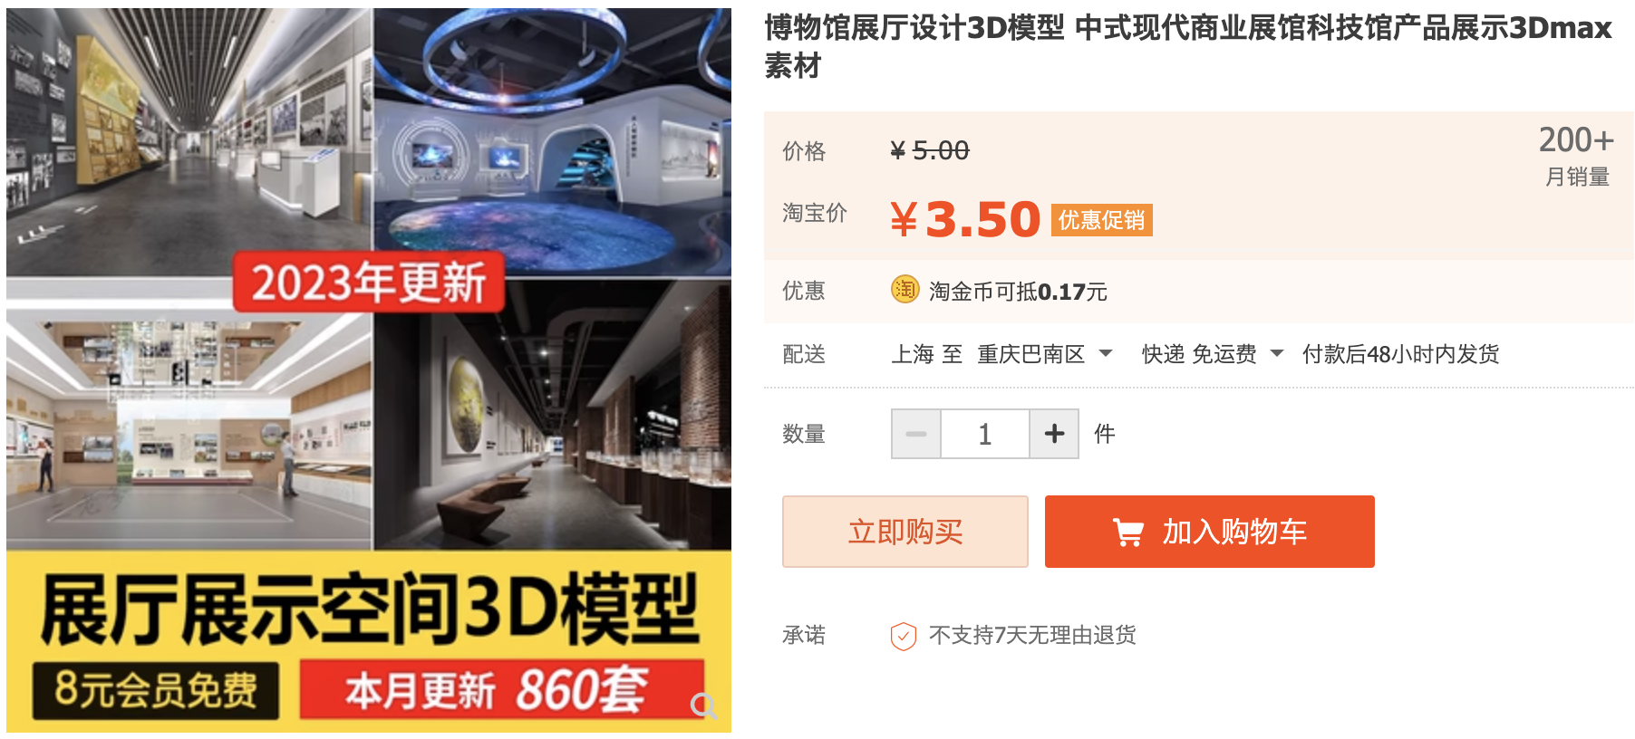
Task: Click the quantity input field
Action: (x=985, y=434)
